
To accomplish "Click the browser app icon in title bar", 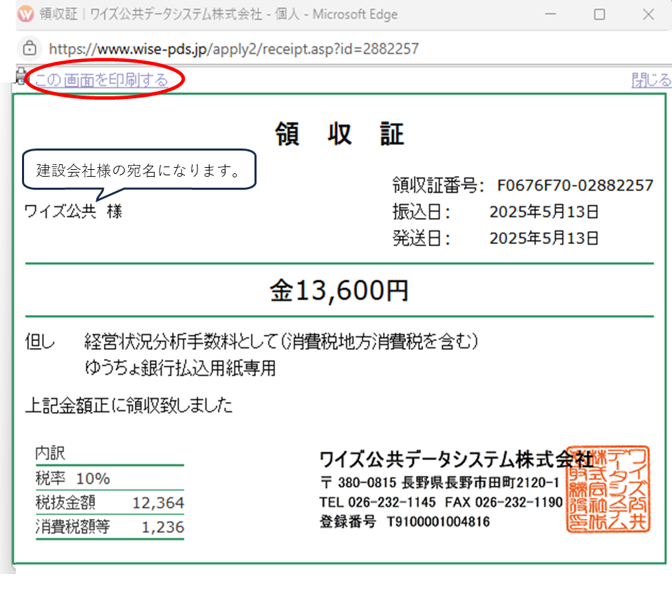I will coord(25,14).
